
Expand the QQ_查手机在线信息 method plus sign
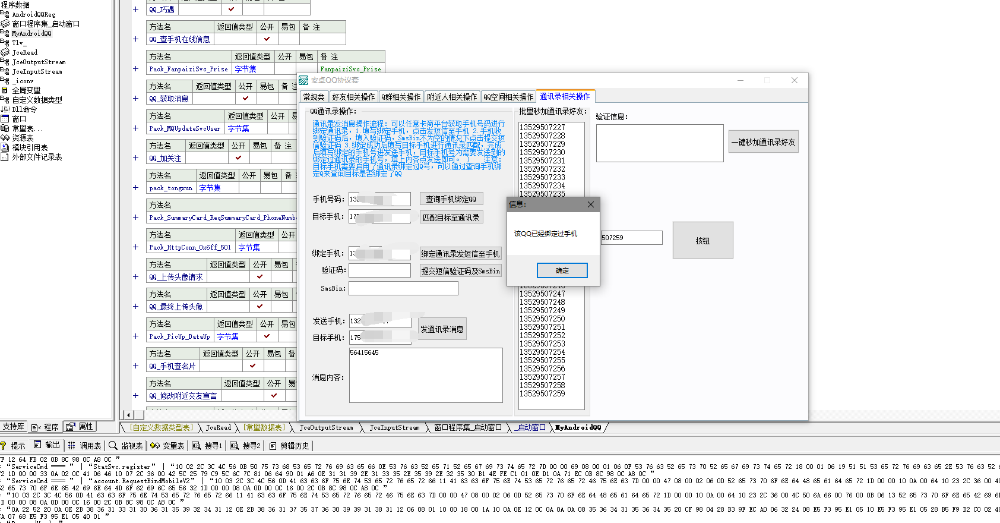tap(135, 39)
